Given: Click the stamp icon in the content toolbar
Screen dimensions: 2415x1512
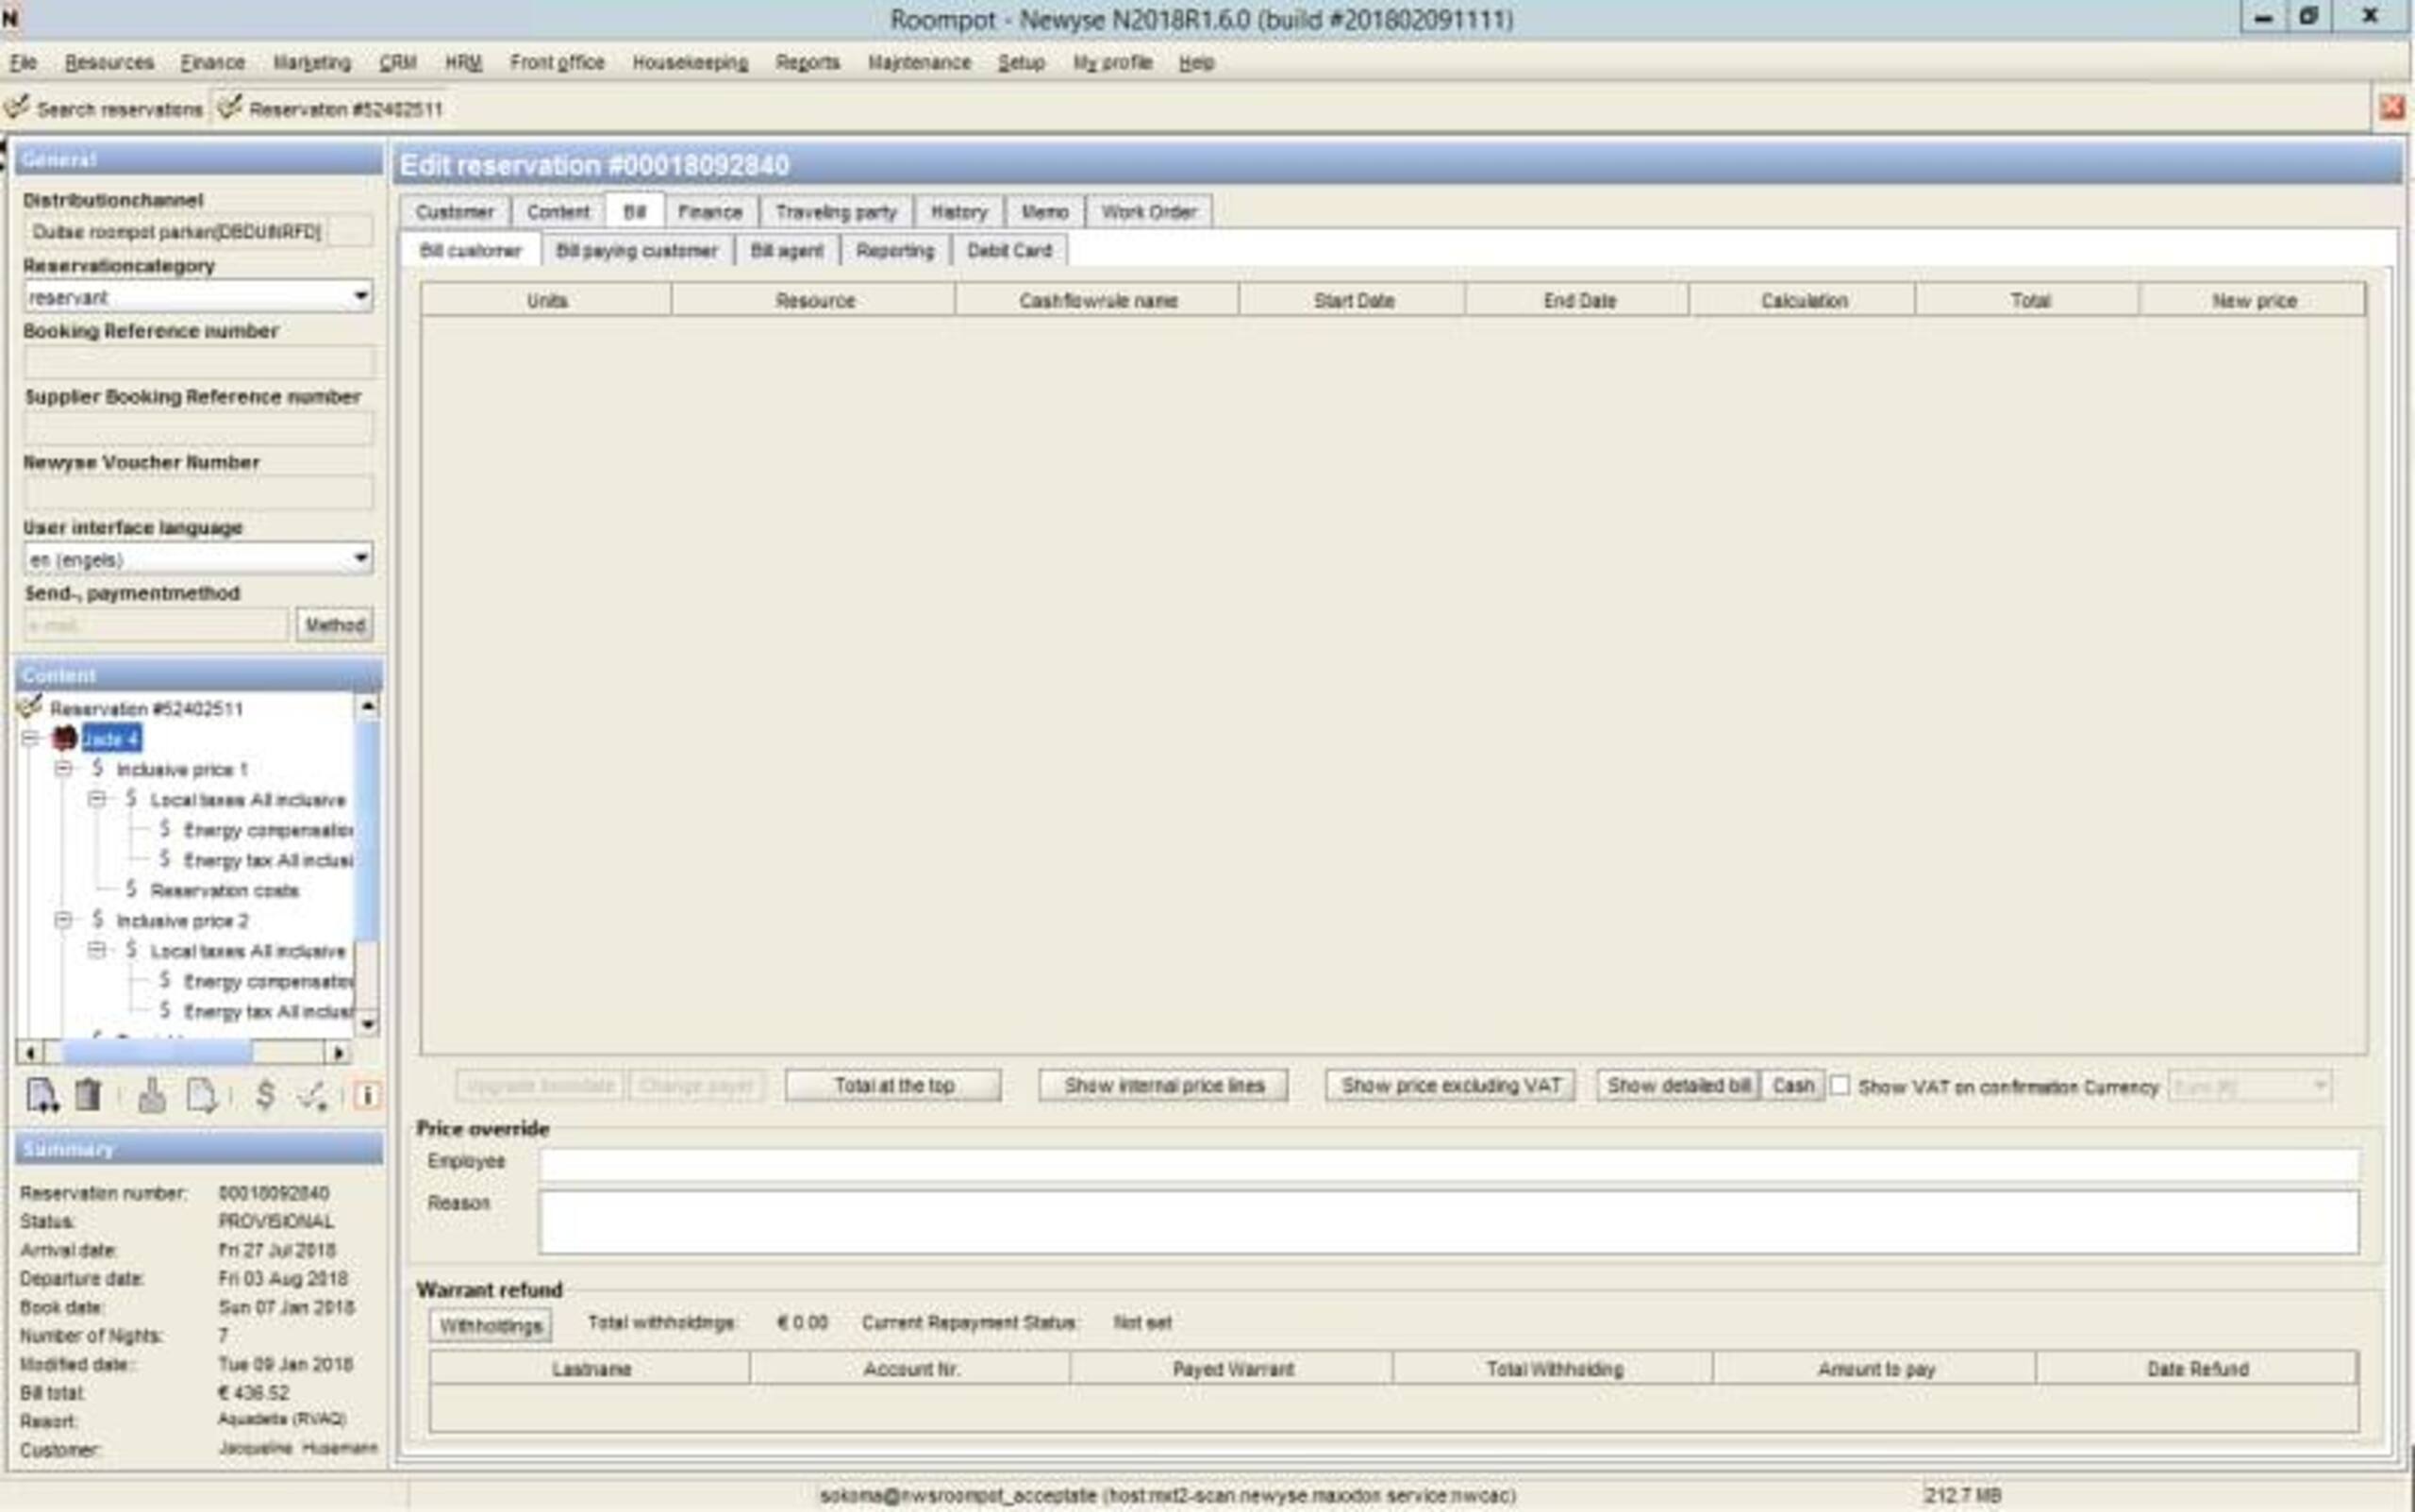Looking at the screenshot, I should coord(152,1096).
